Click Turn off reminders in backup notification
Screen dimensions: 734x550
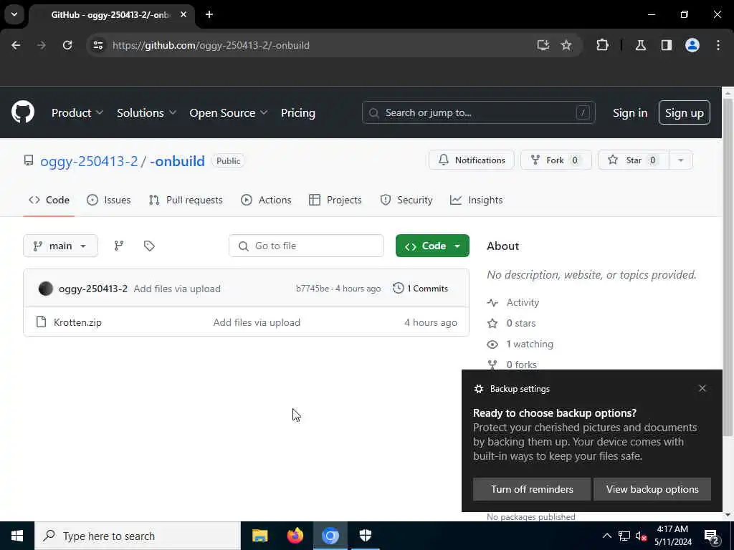coord(532,489)
